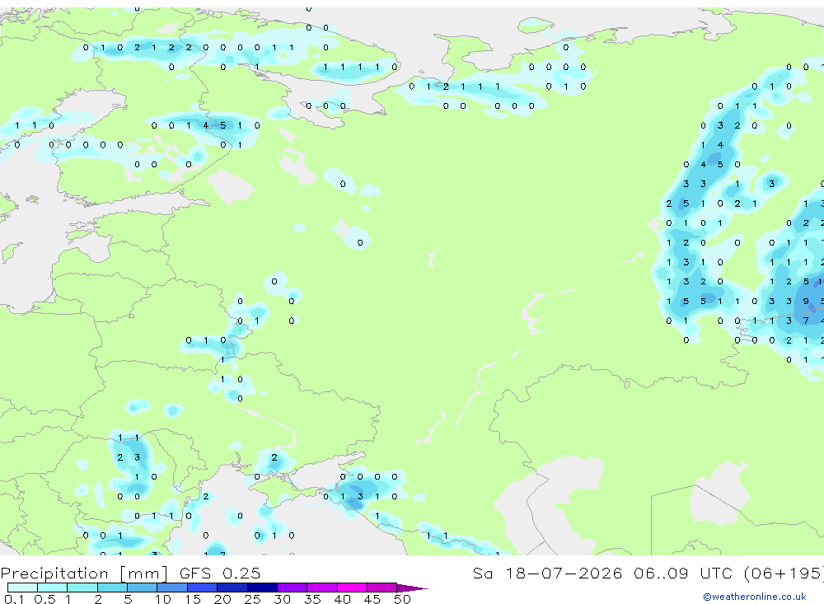Select the 'Sa 18-07-2026' date text
The image size is (824, 604).
pyautogui.click(x=547, y=573)
